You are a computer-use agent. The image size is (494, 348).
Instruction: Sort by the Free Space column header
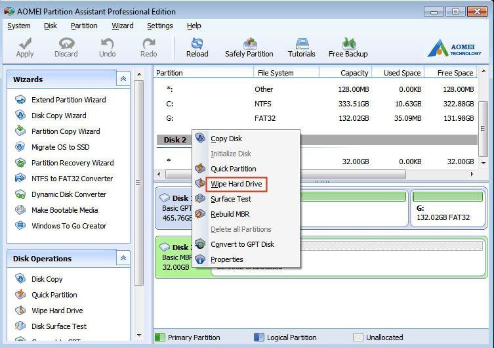[451, 73]
